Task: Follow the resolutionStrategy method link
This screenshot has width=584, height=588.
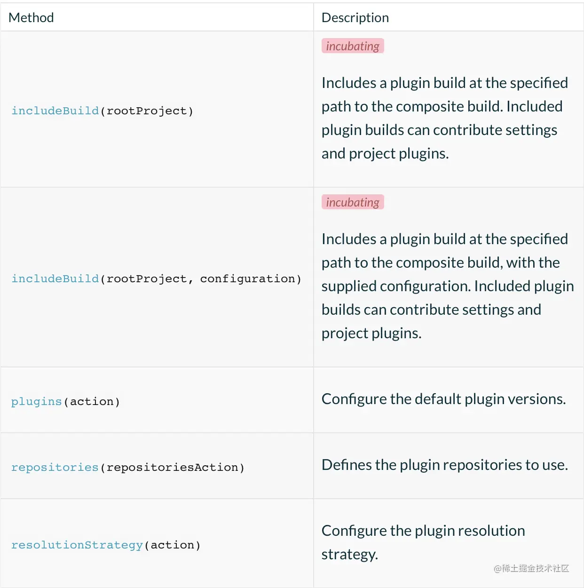Action: (77, 545)
